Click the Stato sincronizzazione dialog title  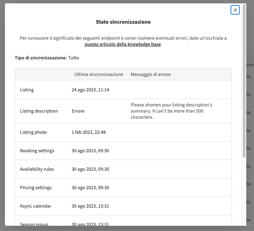click(123, 22)
